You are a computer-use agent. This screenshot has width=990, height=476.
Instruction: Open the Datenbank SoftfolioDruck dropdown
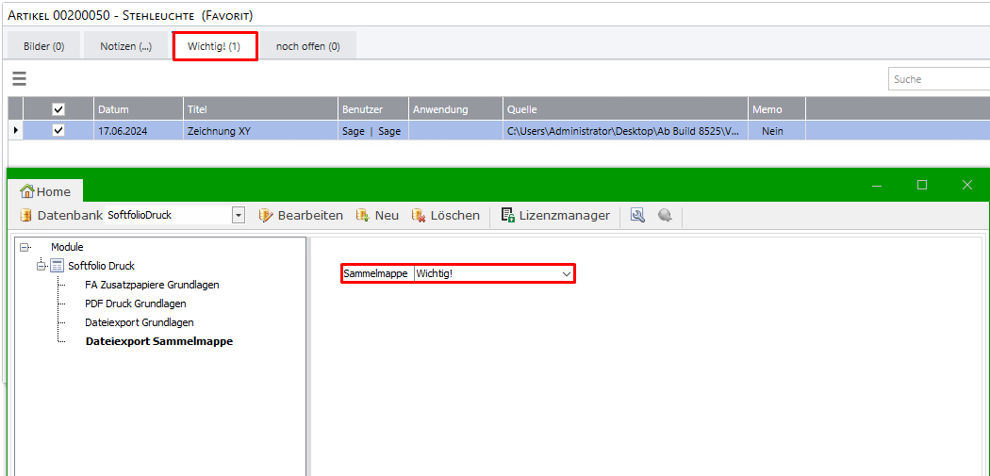point(238,216)
